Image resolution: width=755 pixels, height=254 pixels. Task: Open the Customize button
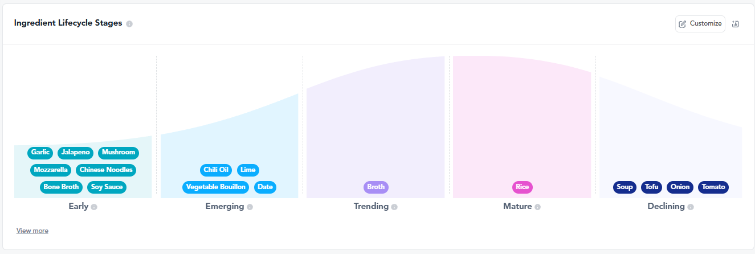700,24
